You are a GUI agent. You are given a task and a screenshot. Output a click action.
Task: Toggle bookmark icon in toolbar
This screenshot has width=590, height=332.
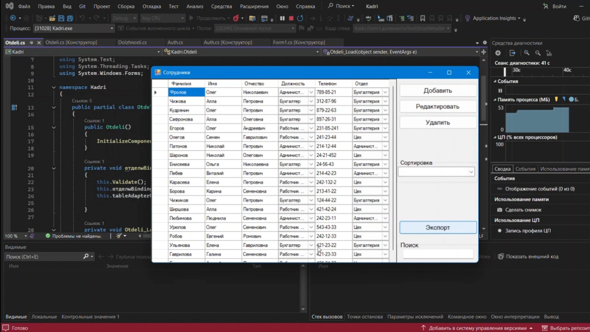pyautogui.click(x=423, y=18)
